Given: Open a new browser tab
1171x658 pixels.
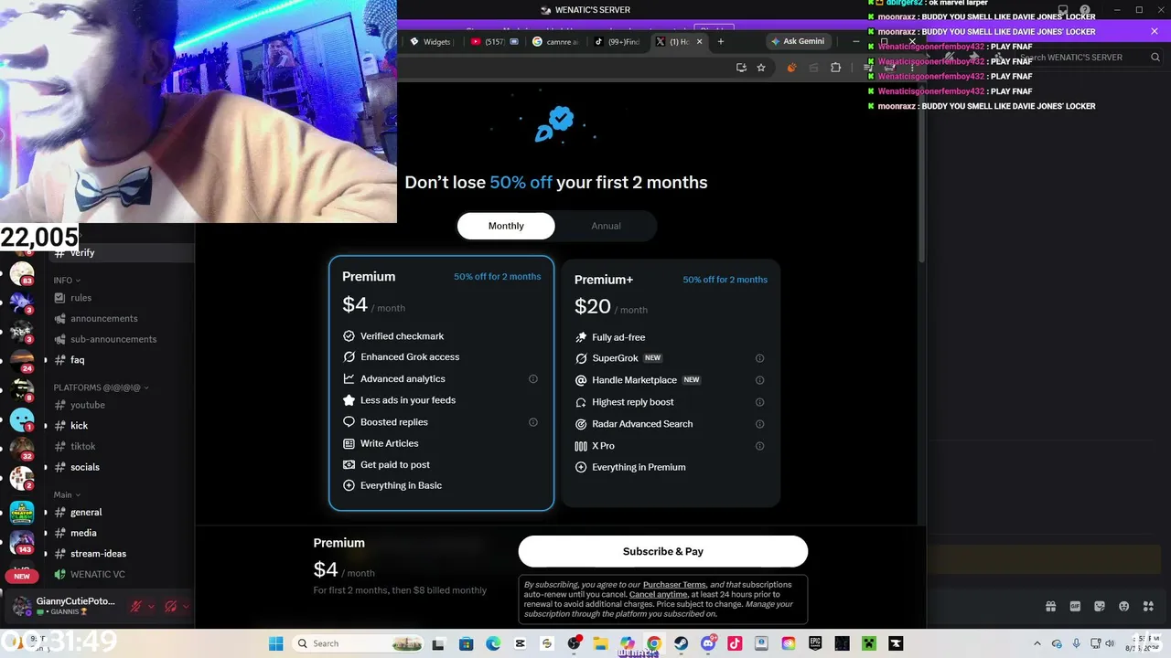Looking at the screenshot, I should [x=721, y=41].
